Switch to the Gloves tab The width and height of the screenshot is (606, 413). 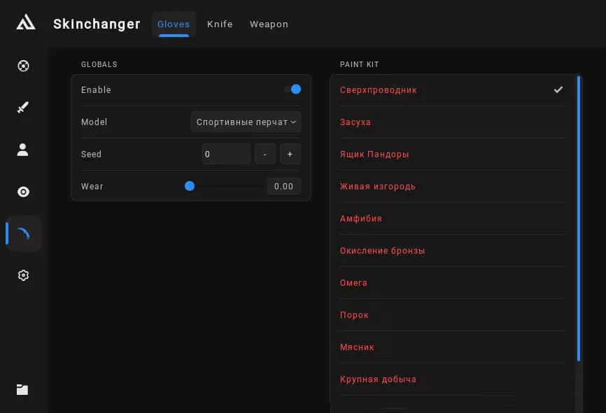(x=174, y=24)
